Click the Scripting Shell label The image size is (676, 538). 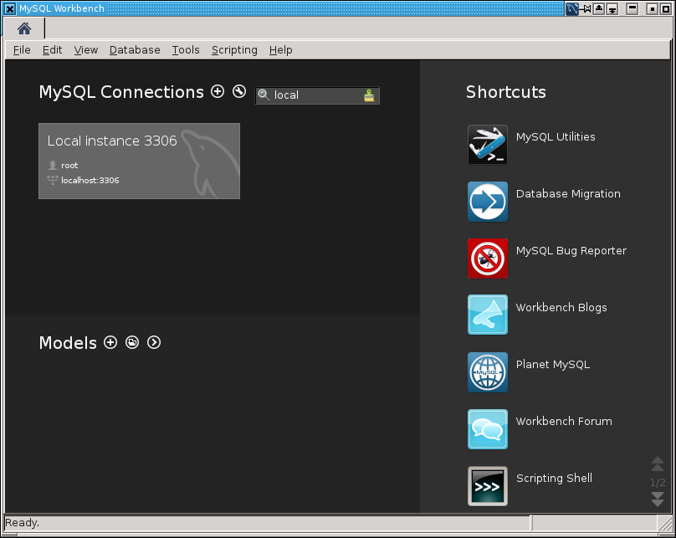(x=554, y=479)
